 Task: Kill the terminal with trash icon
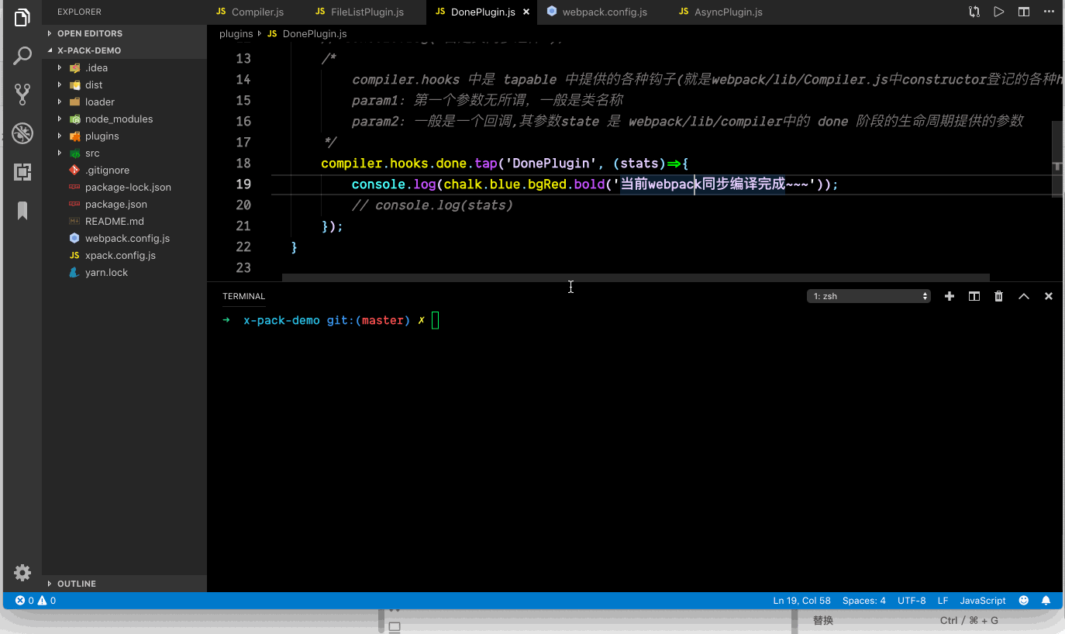click(999, 296)
